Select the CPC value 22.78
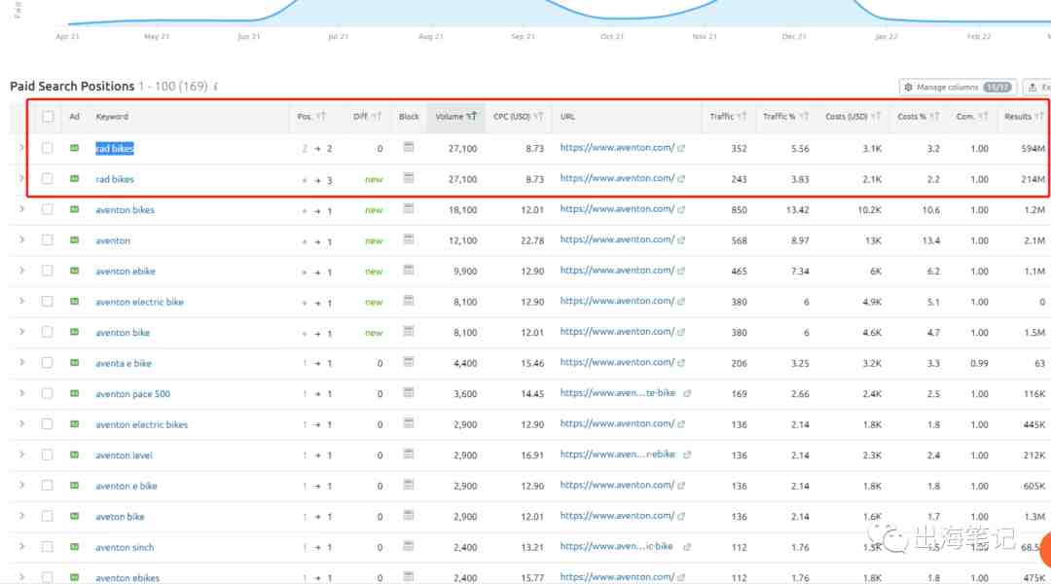Viewport: 1051px width, 584px height. [532, 240]
